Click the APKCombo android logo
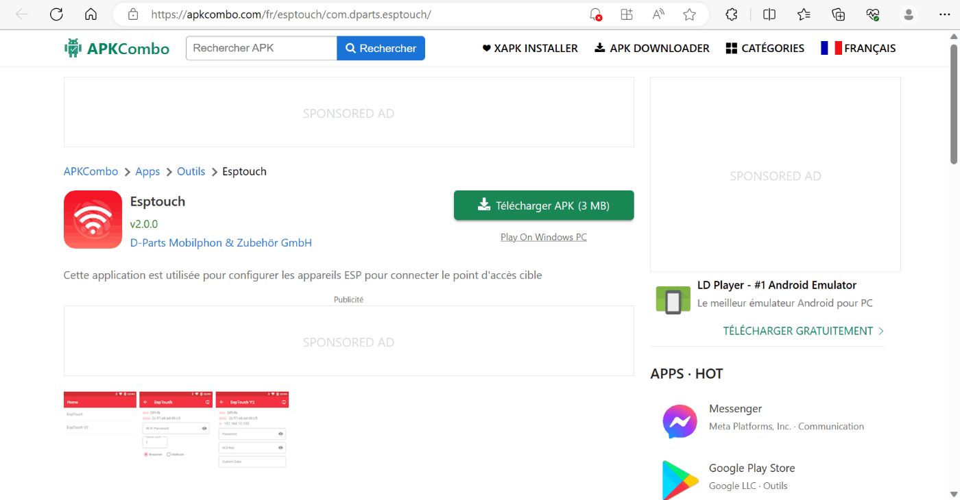960x500 pixels. point(72,48)
